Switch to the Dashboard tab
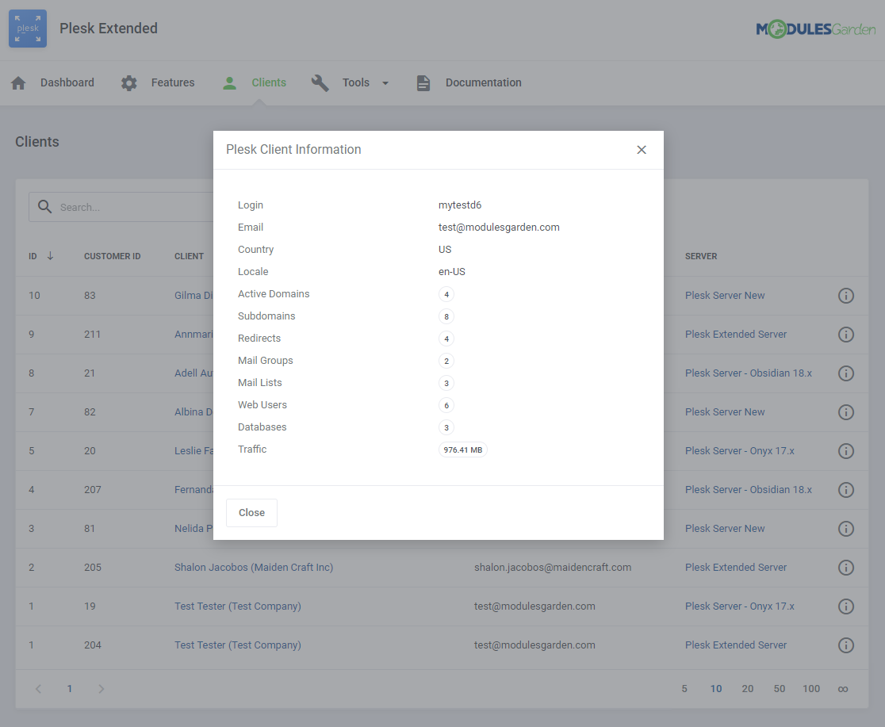This screenshot has width=885, height=727. point(67,82)
